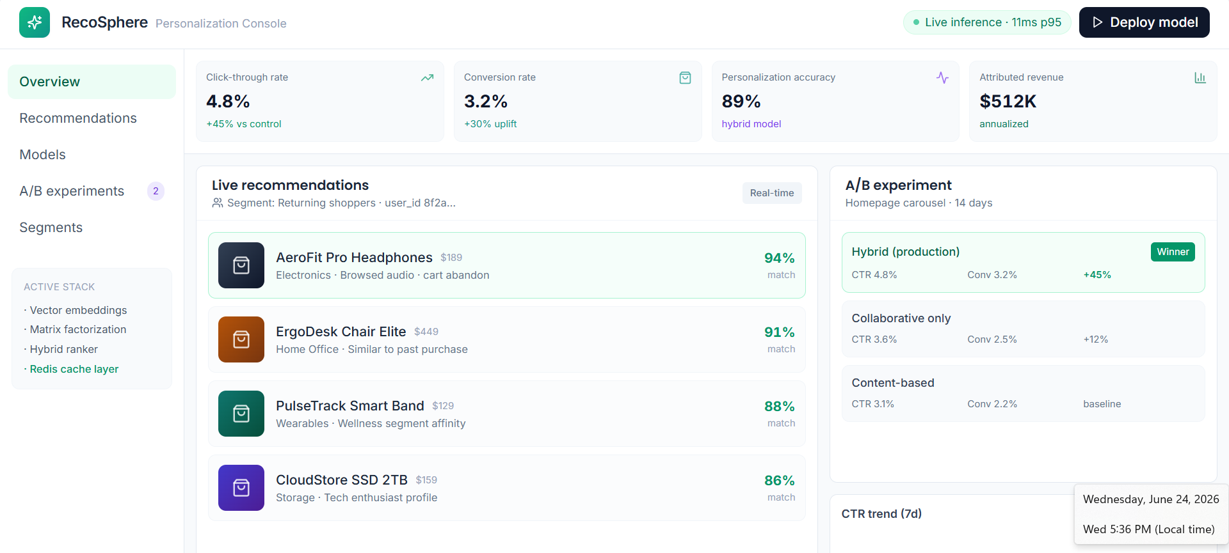The image size is (1229, 553).
Task: Click Conv 2.2% in Content-based row
Action: (992, 404)
